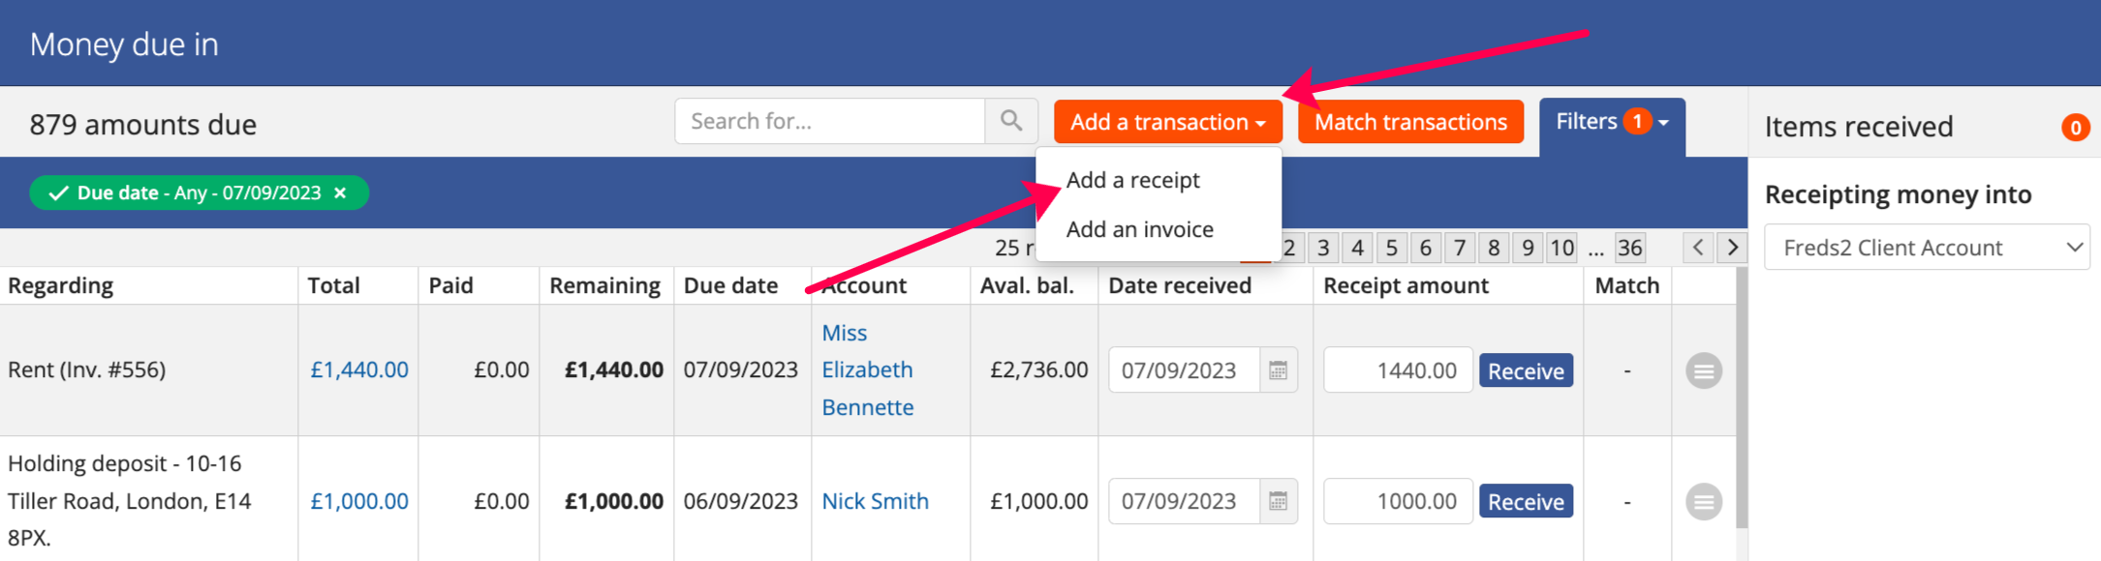Open calendar picker for Holding deposit date

pyautogui.click(x=1278, y=501)
